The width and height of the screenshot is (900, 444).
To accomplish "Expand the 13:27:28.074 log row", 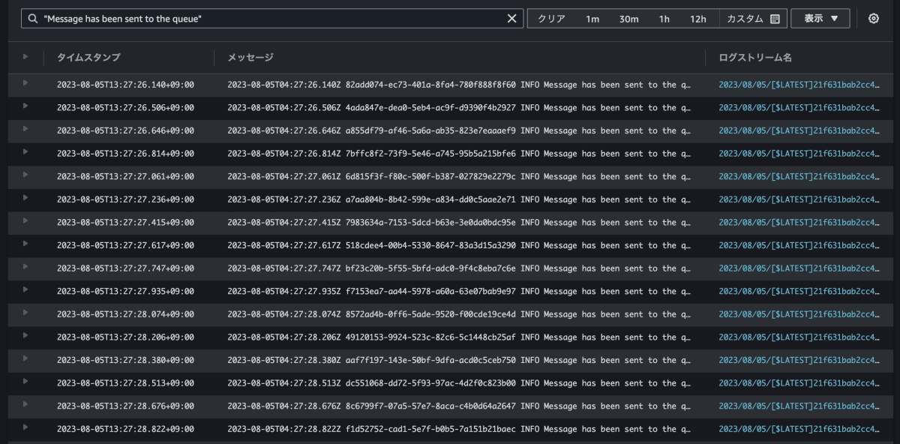I will [x=25, y=312].
